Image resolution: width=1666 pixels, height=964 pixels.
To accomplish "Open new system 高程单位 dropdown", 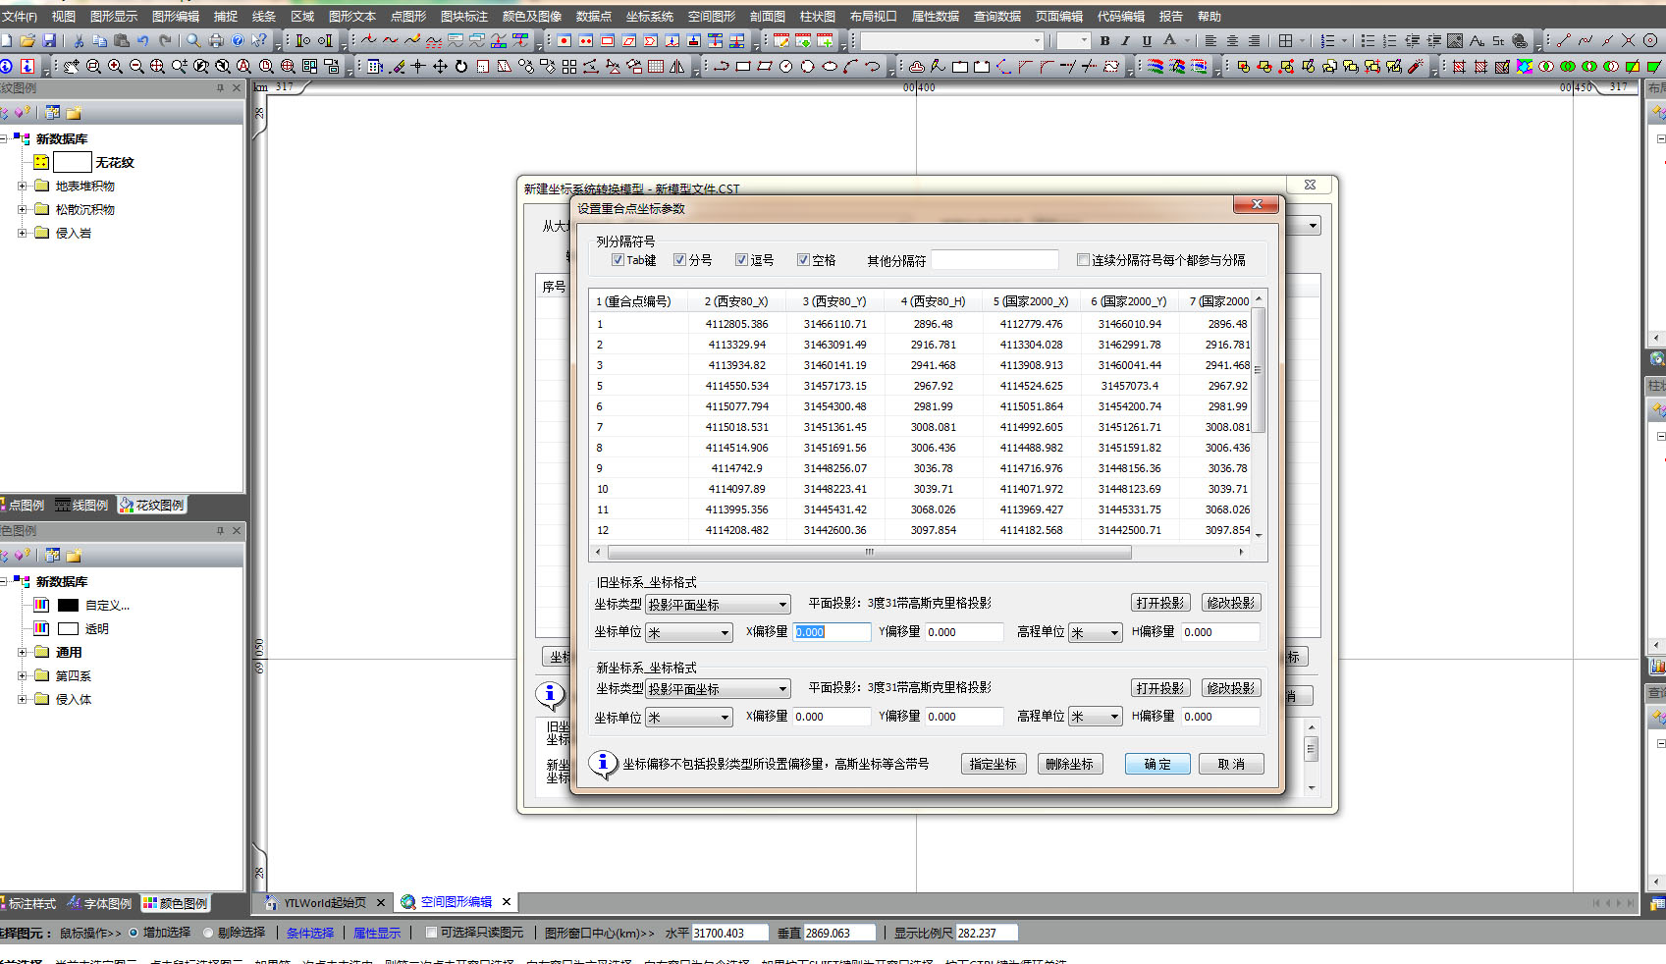I will point(1095,718).
